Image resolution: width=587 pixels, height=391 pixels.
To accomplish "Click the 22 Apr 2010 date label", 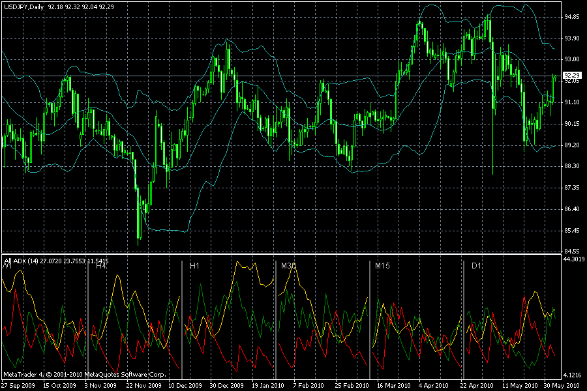I will coord(477,385).
